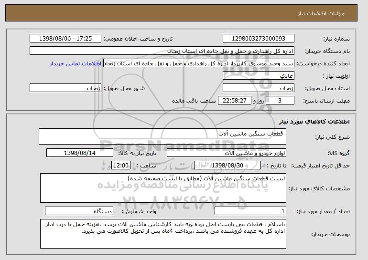368x260 pixels.
Task: Click the remaining days field showing 3
Action: tap(280, 101)
